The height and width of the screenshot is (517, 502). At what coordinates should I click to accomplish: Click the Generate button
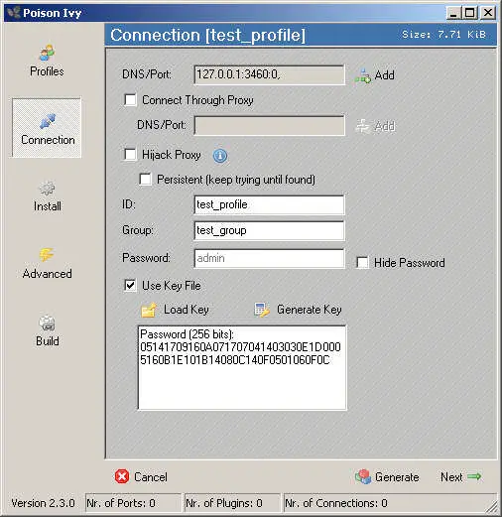tap(387, 477)
